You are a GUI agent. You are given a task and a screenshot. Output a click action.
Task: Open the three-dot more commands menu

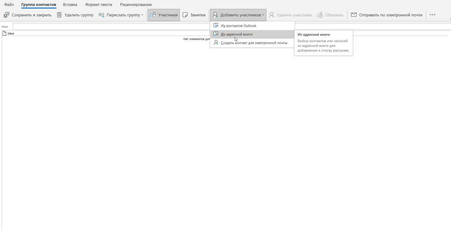click(433, 15)
